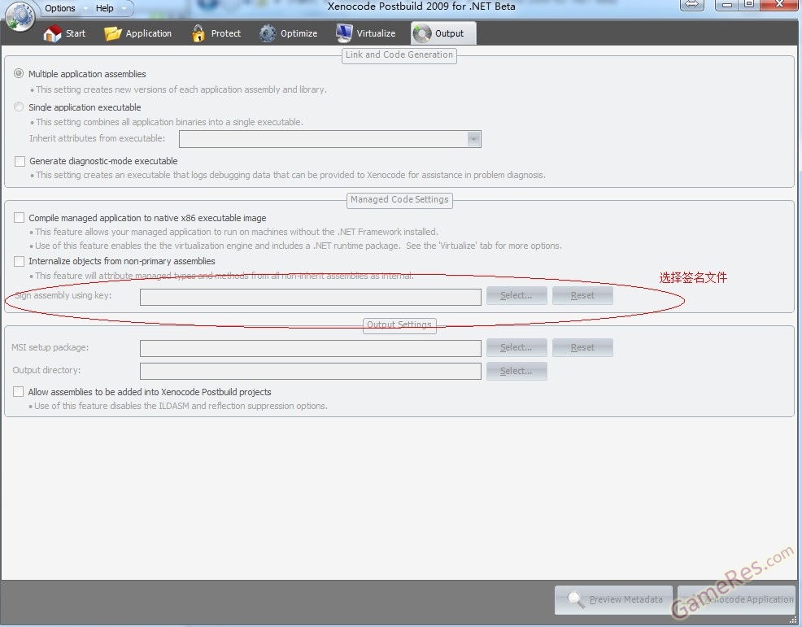Open the Options menu
The image size is (802, 627).
click(x=60, y=8)
